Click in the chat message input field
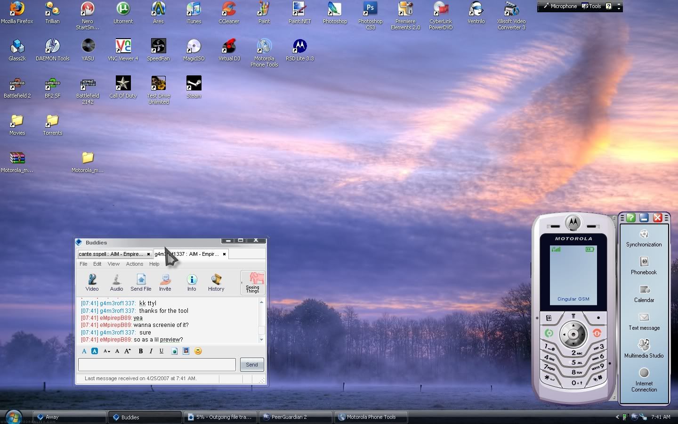The height and width of the screenshot is (424, 678). click(157, 365)
